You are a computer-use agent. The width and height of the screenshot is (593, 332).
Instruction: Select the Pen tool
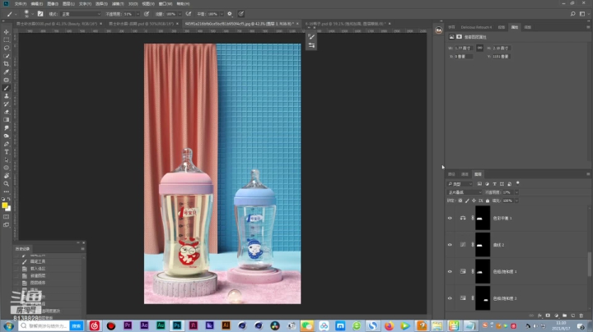7,144
